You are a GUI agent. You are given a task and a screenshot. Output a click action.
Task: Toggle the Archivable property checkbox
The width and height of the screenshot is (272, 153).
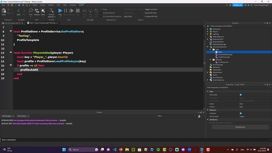coord(241,95)
